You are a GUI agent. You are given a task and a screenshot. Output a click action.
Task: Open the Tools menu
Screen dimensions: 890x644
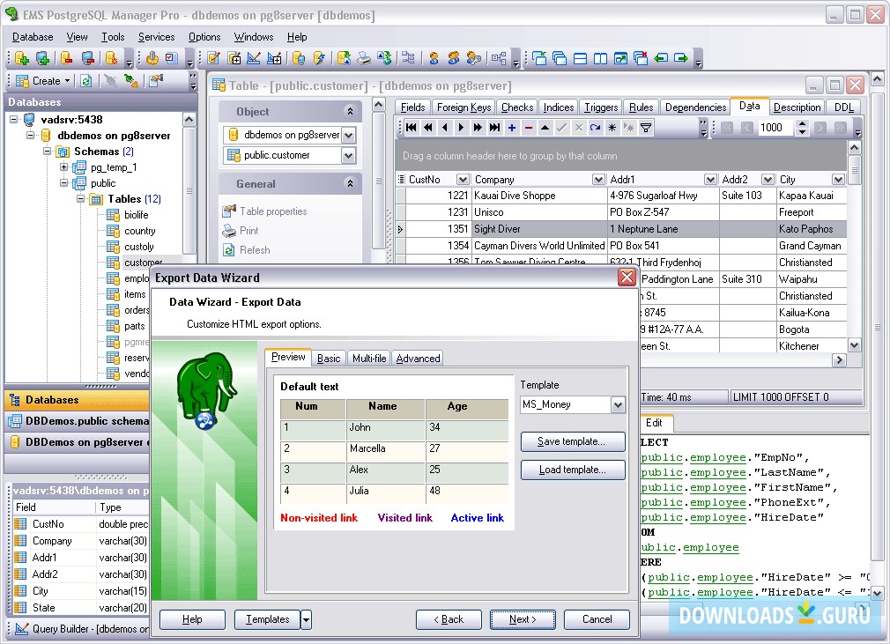click(x=112, y=37)
